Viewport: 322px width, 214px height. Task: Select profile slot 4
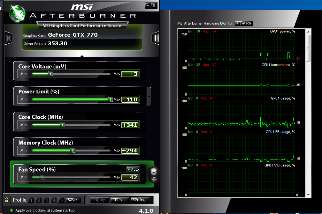[54, 200]
